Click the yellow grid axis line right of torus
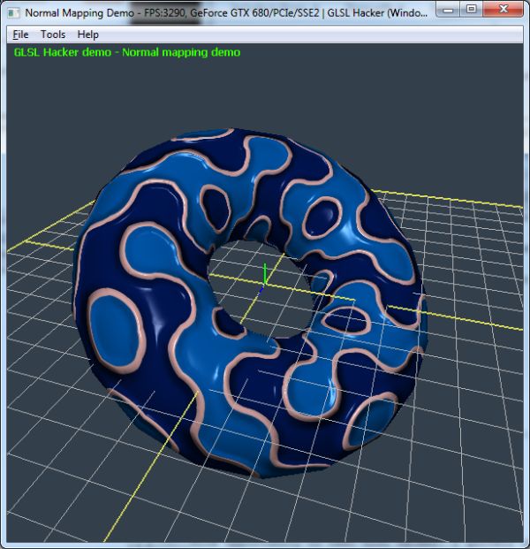This screenshot has height=549, width=530. coord(468,316)
